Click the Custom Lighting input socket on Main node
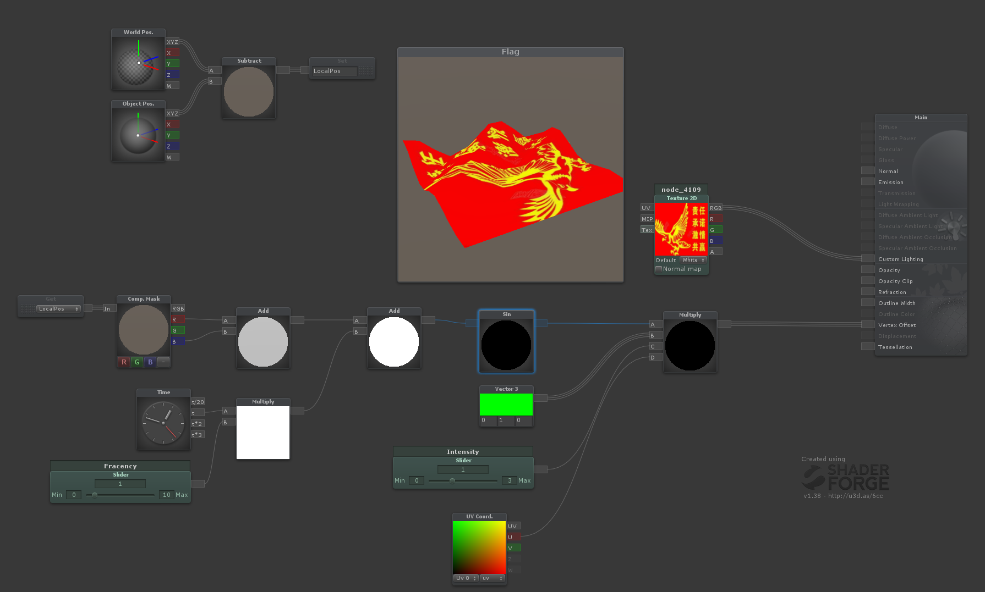 click(867, 259)
